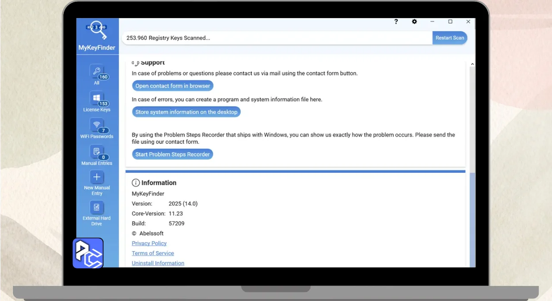Open settings via the gear icon
552x301 pixels.
click(414, 21)
